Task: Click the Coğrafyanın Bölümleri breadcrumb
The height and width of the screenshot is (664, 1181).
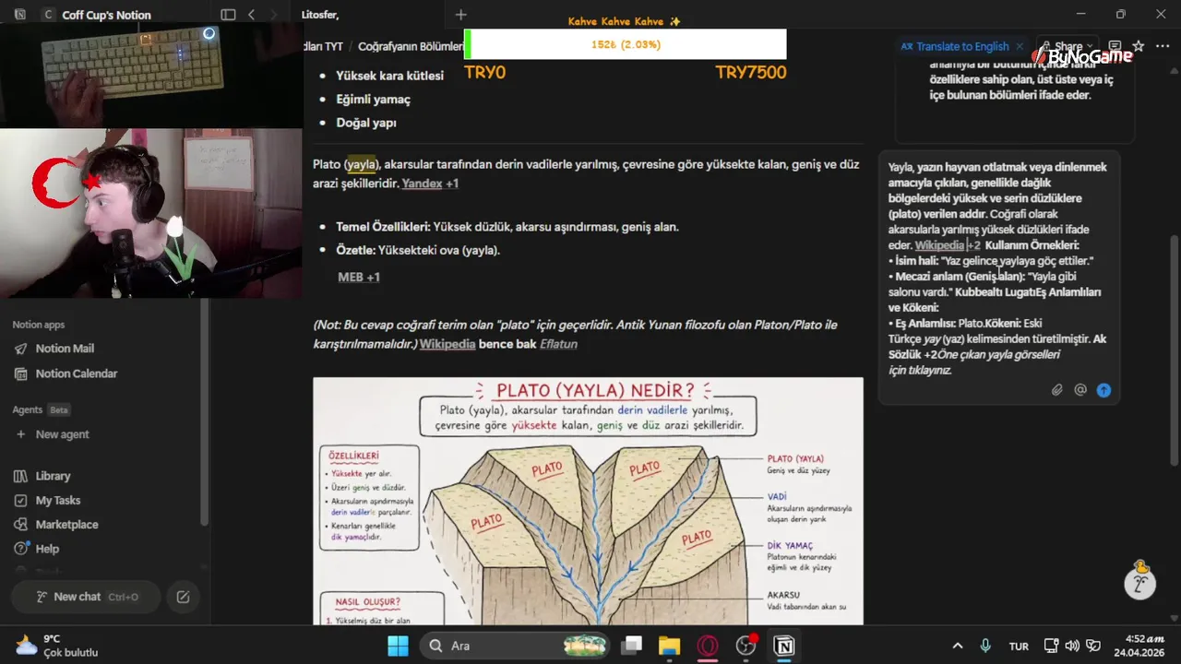Action: [411, 46]
